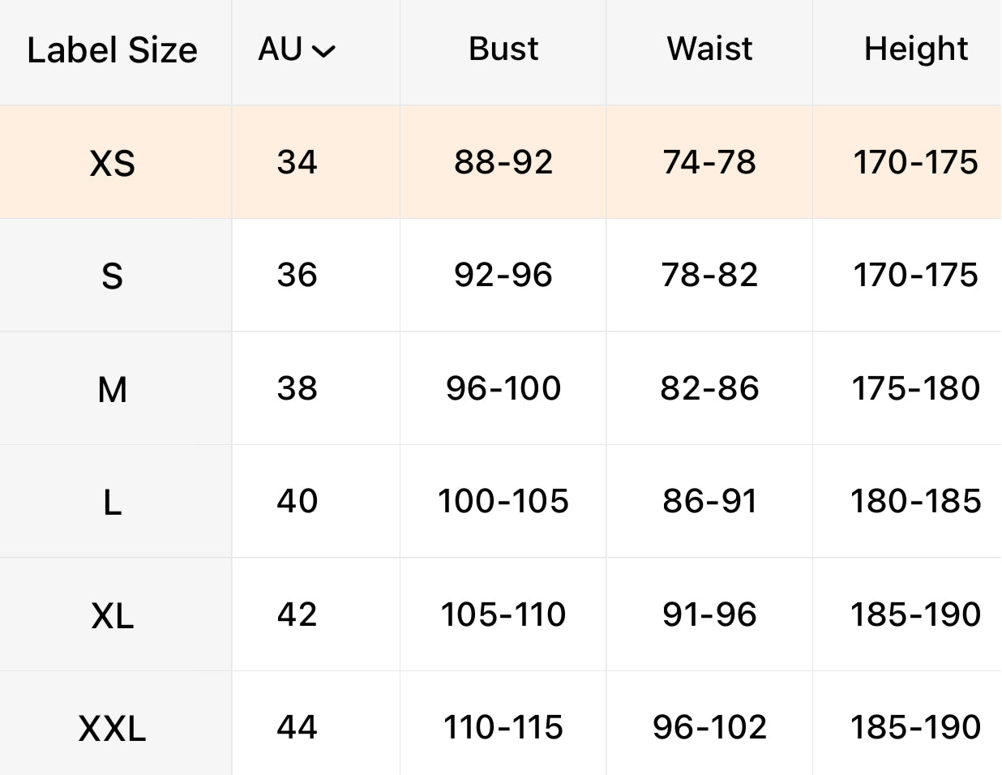
Task: Click the Waist column header
Action: coord(709,49)
